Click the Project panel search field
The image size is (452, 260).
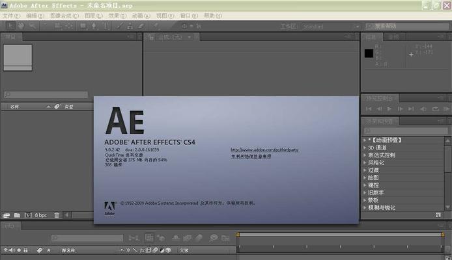[46, 94]
